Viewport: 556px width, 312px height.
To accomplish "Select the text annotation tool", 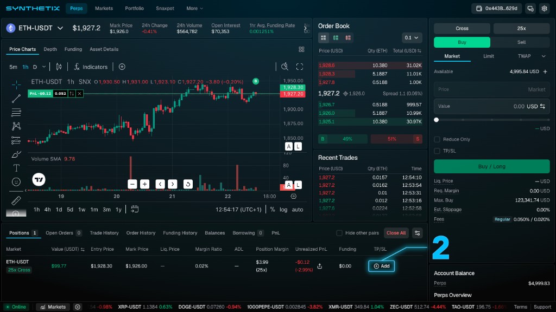I will (16, 168).
